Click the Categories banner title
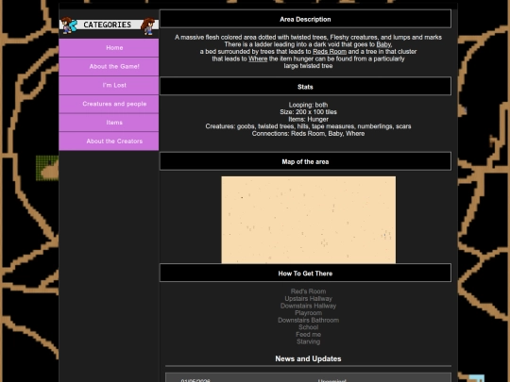The height and width of the screenshot is (382, 510). click(x=108, y=25)
